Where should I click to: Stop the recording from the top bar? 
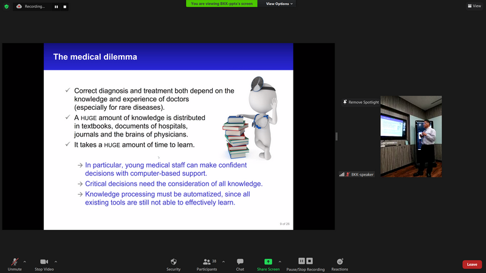[x=65, y=7]
